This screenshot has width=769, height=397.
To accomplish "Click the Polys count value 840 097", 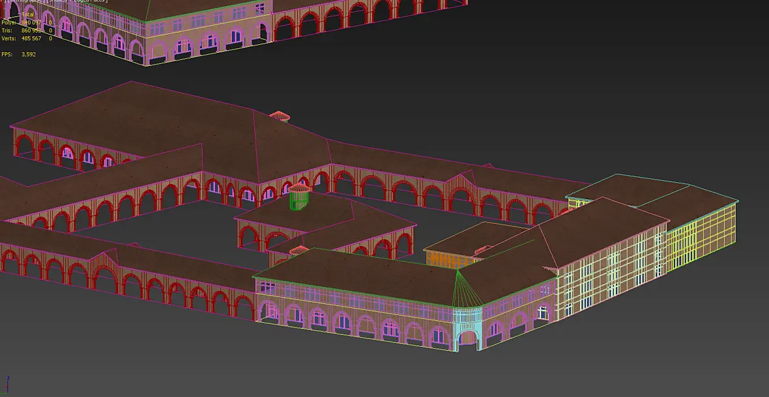I will tap(31, 23).
